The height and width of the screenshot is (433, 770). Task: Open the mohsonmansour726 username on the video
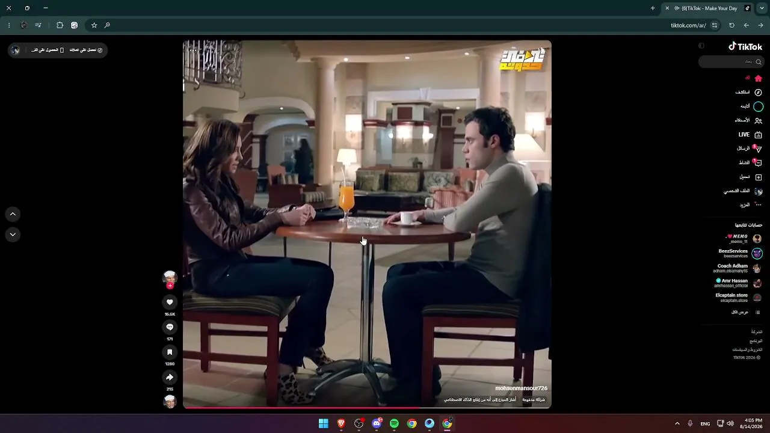[x=521, y=388]
